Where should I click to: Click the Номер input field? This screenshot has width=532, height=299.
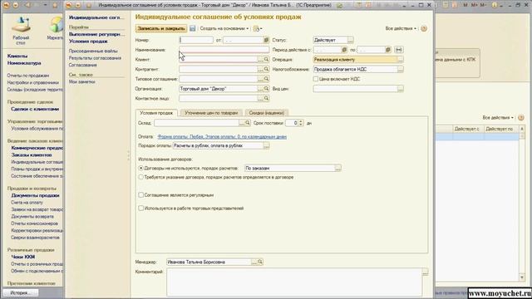click(x=196, y=40)
